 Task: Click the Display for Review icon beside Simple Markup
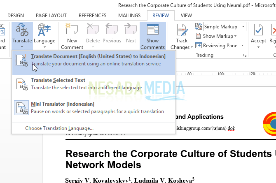(x=199, y=27)
